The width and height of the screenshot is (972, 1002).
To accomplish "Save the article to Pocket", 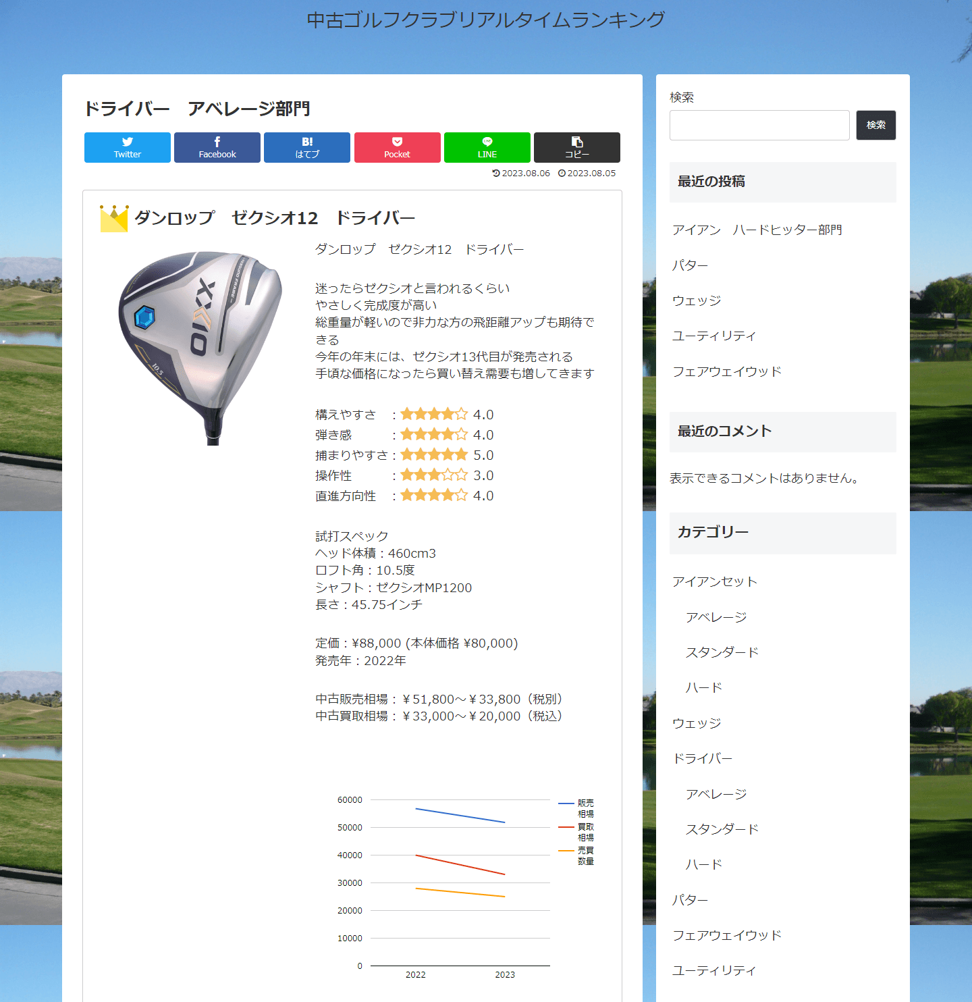I will click(x=397, y=147).
